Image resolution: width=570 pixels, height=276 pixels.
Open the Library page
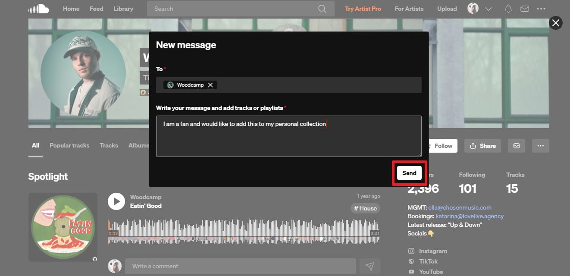pyautogui.click(x=123, y=9)
